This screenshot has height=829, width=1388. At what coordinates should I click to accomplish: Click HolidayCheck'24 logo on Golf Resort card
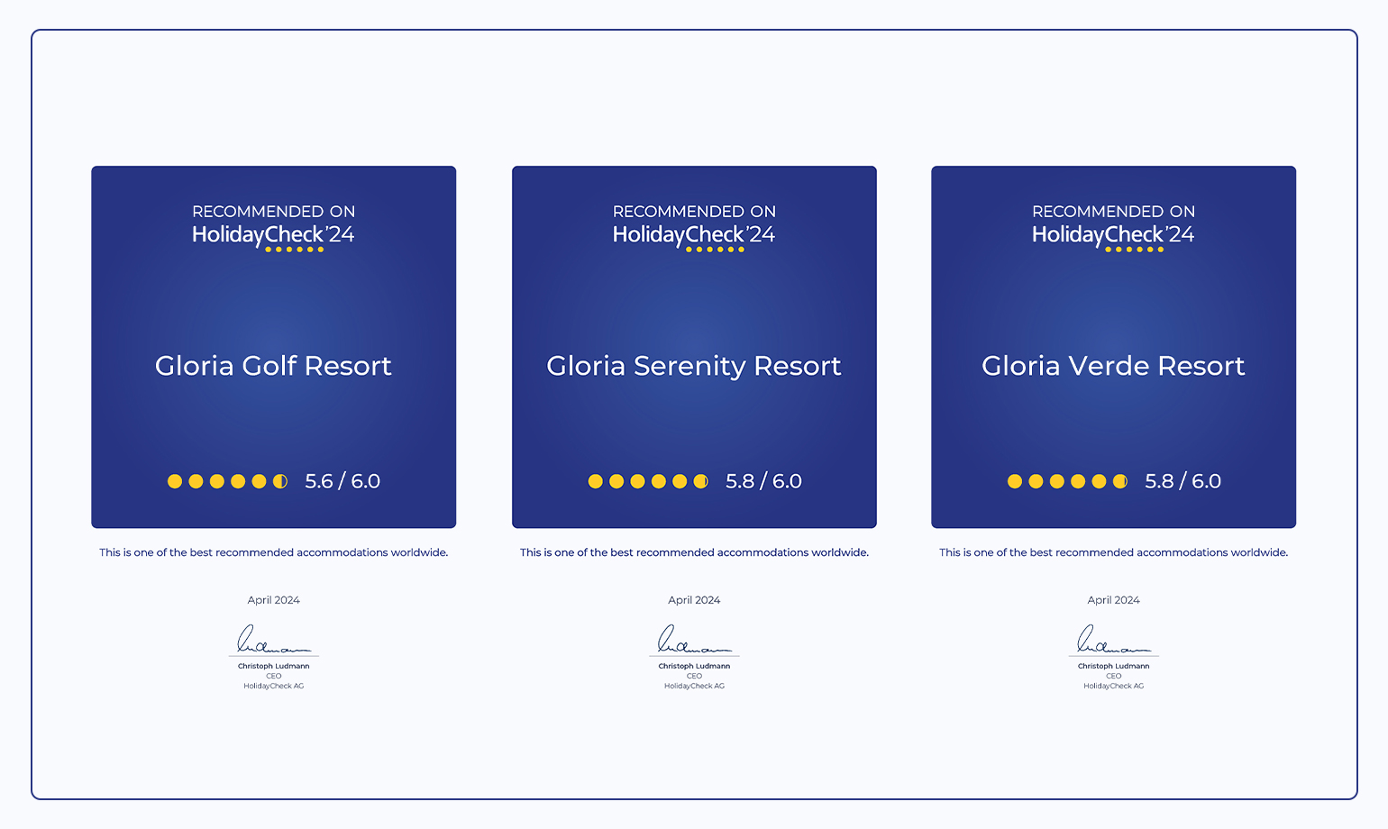[273, 235]
